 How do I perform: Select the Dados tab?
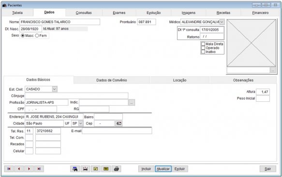point(49,12)
